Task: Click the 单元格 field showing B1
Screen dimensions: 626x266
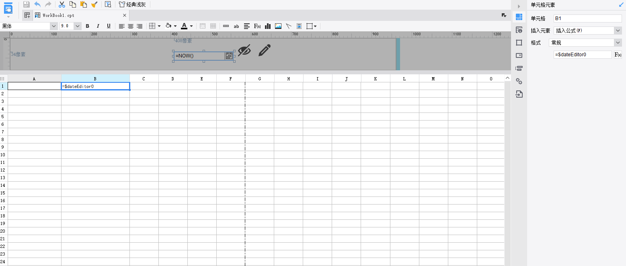Action: click(587, 18)
